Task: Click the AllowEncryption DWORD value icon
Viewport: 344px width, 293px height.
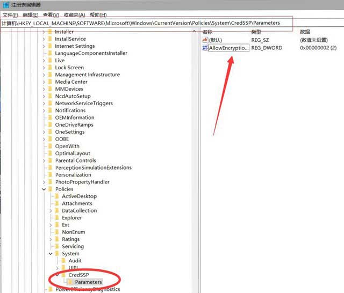Action: tap(205, 48)
